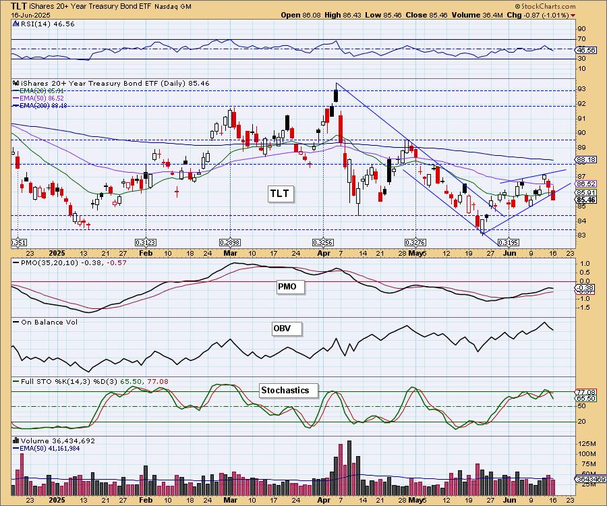
Task: Click the green EMA(20) legend line
Action: 16,90
